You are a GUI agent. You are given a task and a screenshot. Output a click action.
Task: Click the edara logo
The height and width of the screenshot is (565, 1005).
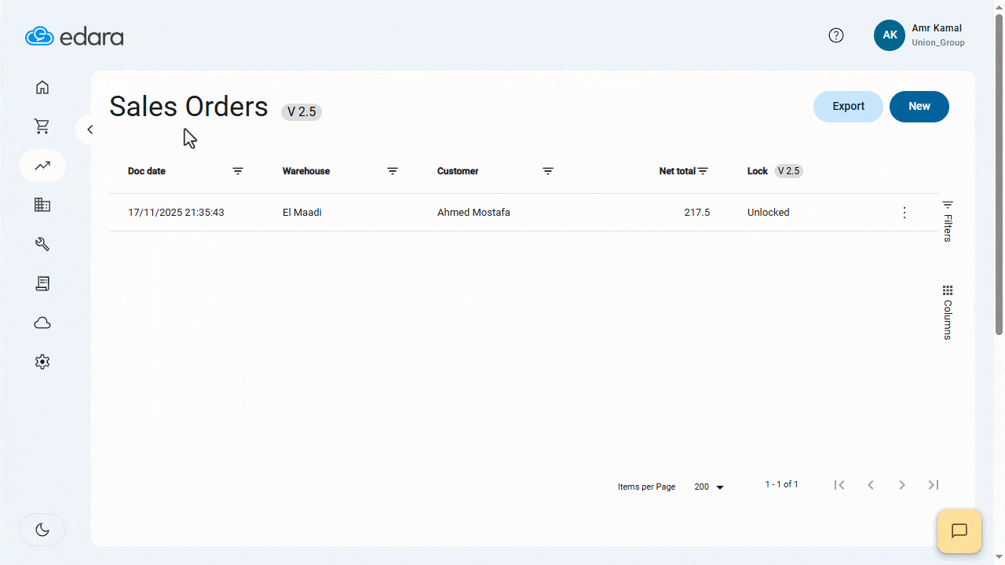(75, 36)
